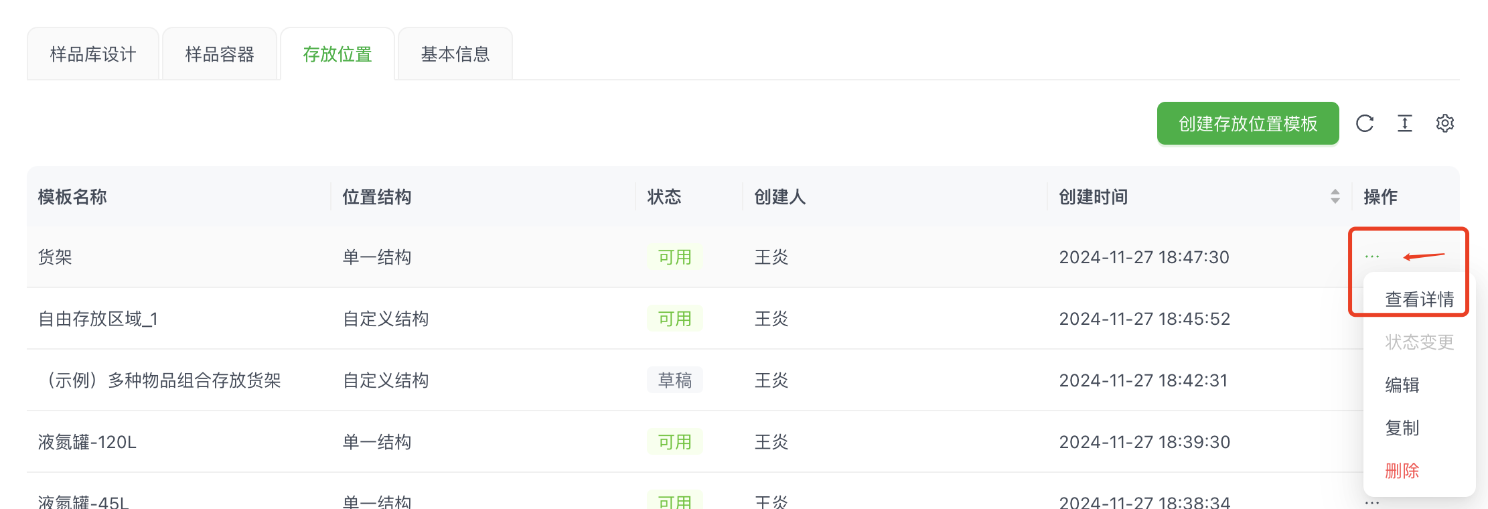Select the 自由存放区域_1 template name
Image resolution: width=1488 pixels, height=509 pixels.
point(98,318)
